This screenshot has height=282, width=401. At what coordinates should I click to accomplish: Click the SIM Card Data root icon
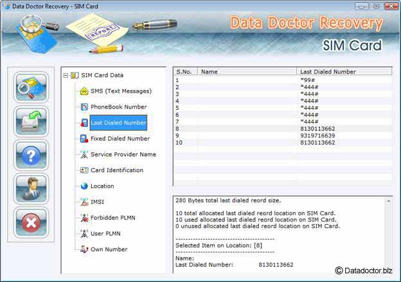(75, 75)
